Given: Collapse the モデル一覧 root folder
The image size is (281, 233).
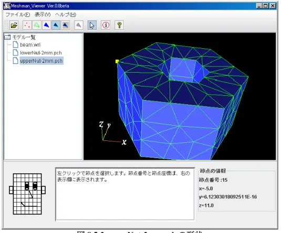Looking at the screenshot, I should tap(7, 37).
